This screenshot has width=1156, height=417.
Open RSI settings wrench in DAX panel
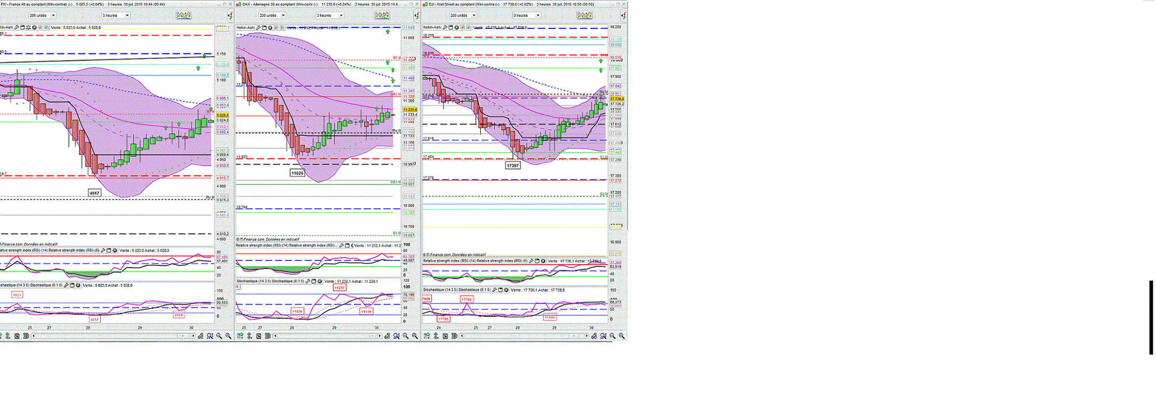click(342, 246)
